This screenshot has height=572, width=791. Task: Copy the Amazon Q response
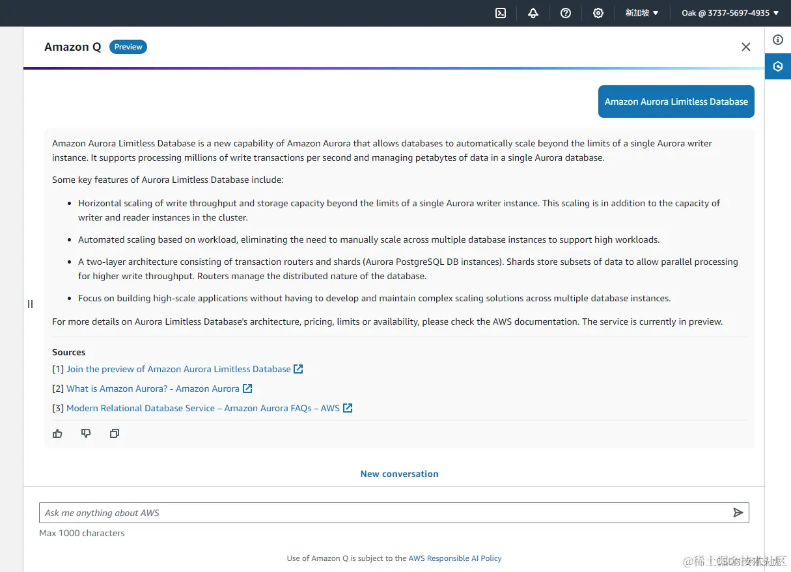coord(115,433)
